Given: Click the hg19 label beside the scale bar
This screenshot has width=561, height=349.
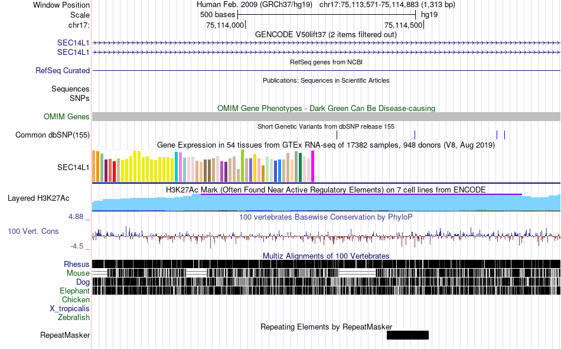Looking at the screenshot, I should click(429, 15).
